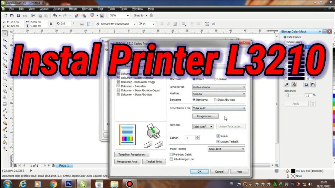
Task: Open the Pencetakan 2 Sisi dropdown
Action: (x=219, y=108)
